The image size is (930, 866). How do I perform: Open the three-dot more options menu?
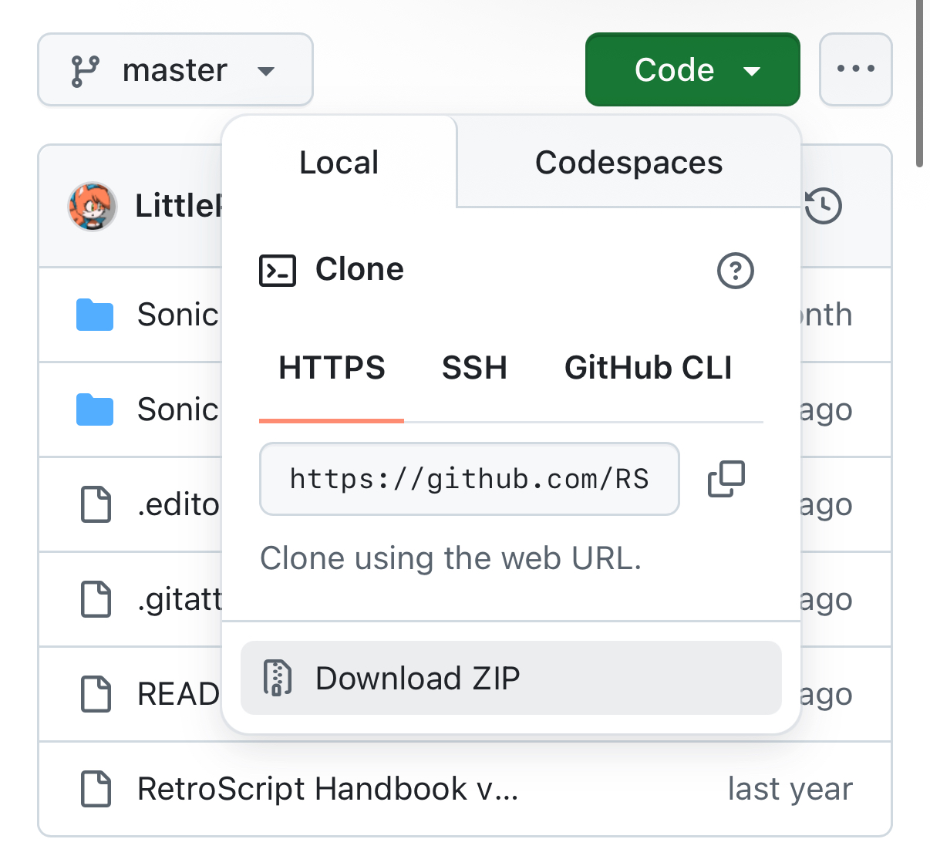pos(856,70)
